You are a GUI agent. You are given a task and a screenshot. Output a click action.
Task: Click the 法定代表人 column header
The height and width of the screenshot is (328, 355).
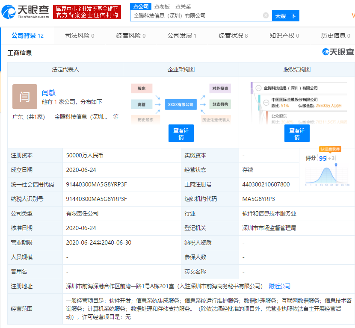pos(65,69)
